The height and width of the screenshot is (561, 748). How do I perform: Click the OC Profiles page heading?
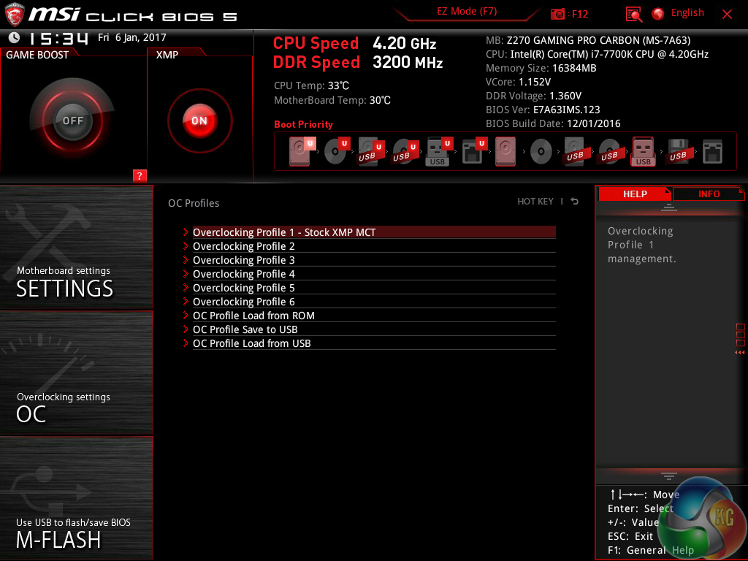(x=194, y=203)
